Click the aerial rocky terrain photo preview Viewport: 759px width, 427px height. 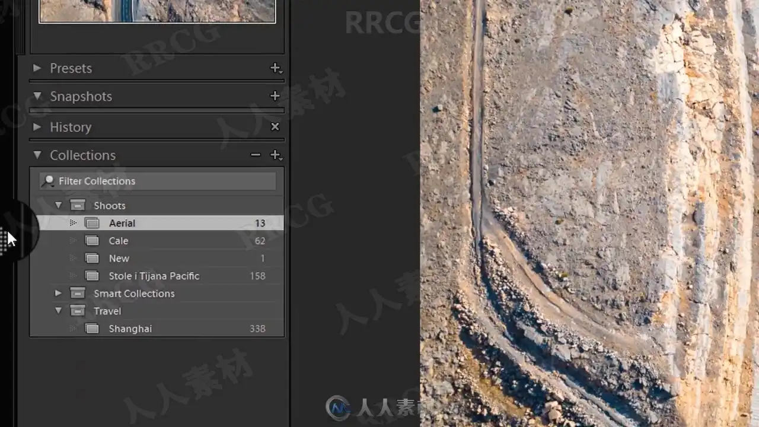(589, 213)
